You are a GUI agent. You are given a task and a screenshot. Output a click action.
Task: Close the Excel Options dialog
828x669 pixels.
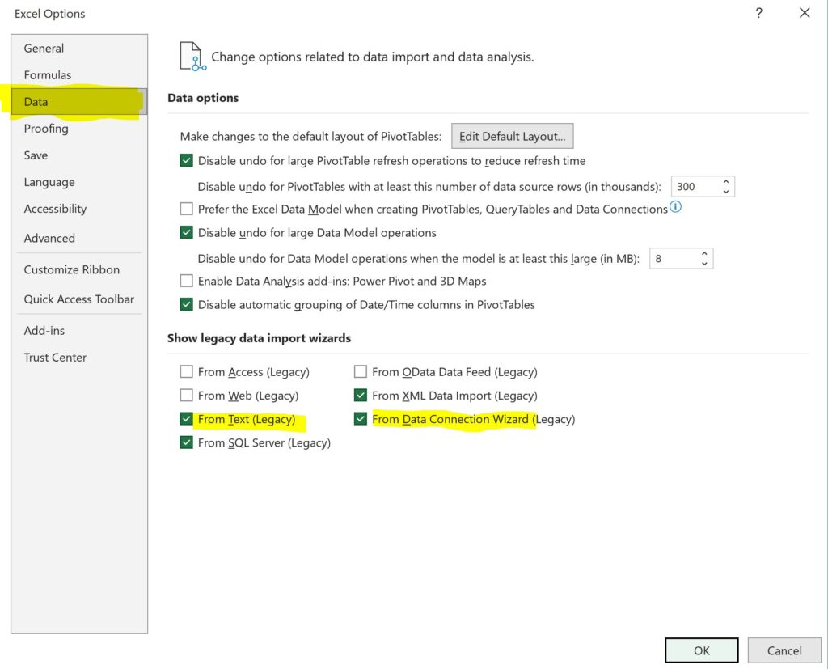pos(805,13)
